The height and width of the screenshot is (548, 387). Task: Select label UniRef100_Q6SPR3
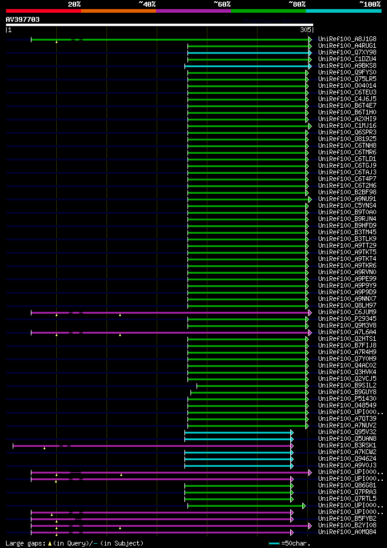point(347,133)
